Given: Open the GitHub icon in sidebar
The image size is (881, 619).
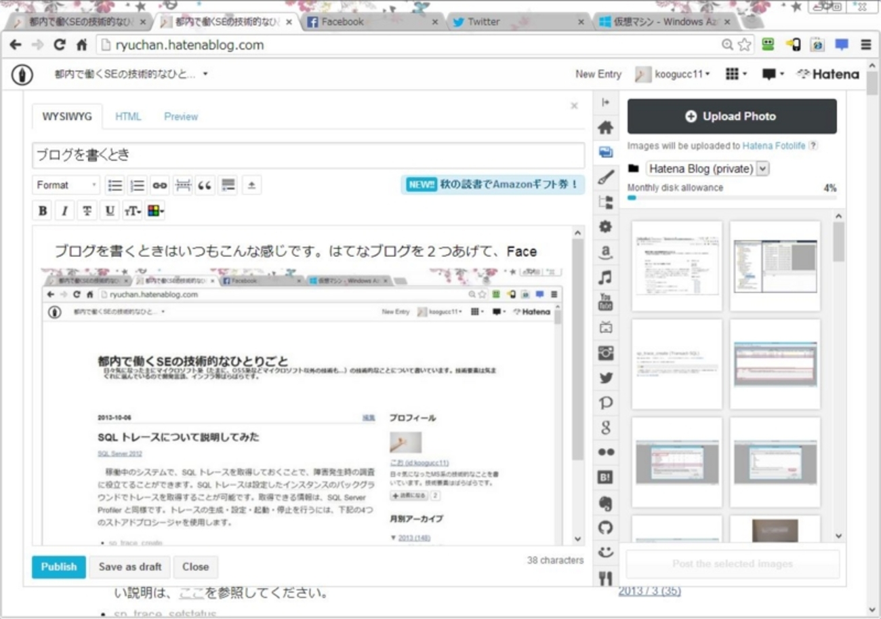Looking at the screenshot, I should pos(605,527).
